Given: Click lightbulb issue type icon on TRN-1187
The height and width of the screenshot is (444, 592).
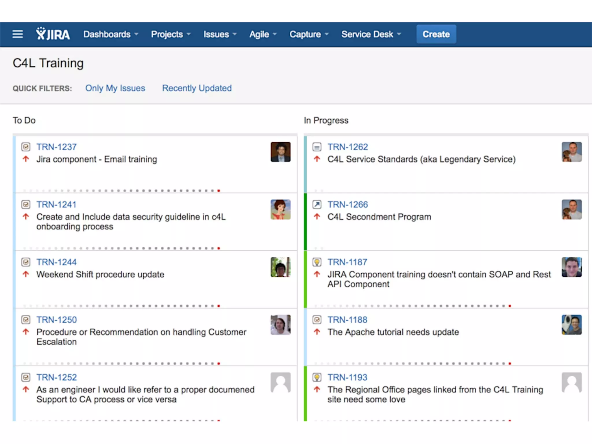Looking at the screenshot, I should point(317,262).
